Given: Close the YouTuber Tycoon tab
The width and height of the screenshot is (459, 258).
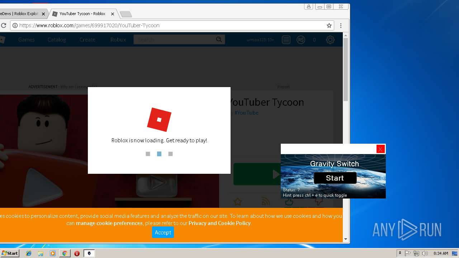Looking at the screenshot, I should (112, 14).
